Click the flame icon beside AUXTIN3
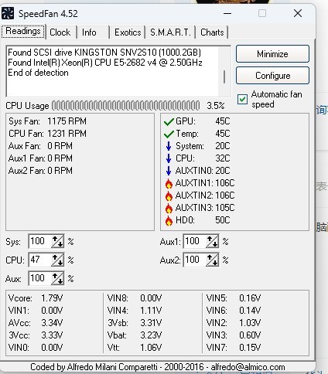The height and width of the screenshot is (374, 328). (x=169, y=208)
